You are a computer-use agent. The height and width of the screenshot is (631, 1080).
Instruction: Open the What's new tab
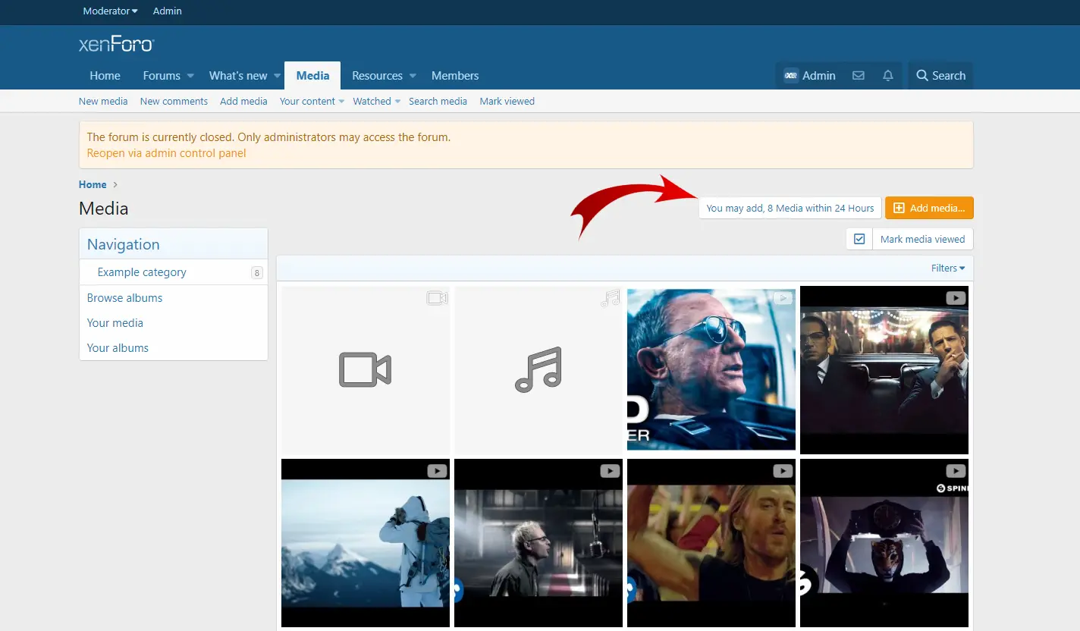click(x=238, y=76)
